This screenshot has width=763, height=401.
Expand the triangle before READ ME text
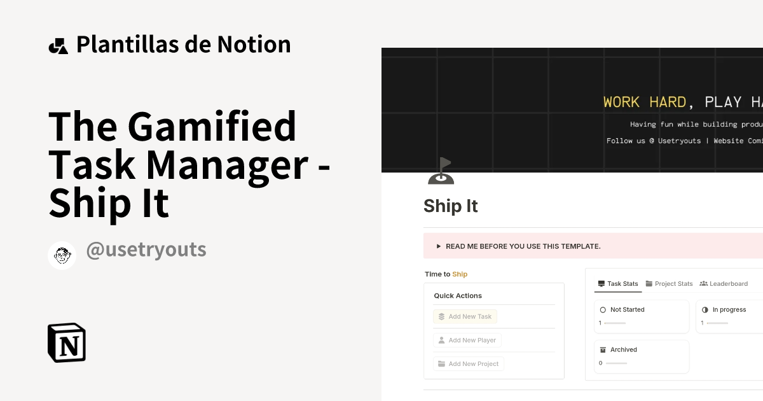tap(437, 246)
